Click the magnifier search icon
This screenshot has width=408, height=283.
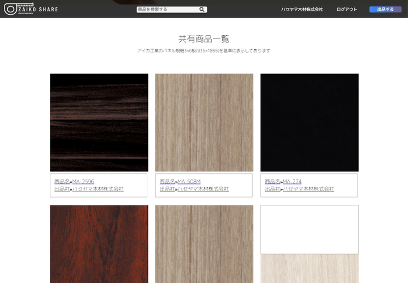pos(202,10)
